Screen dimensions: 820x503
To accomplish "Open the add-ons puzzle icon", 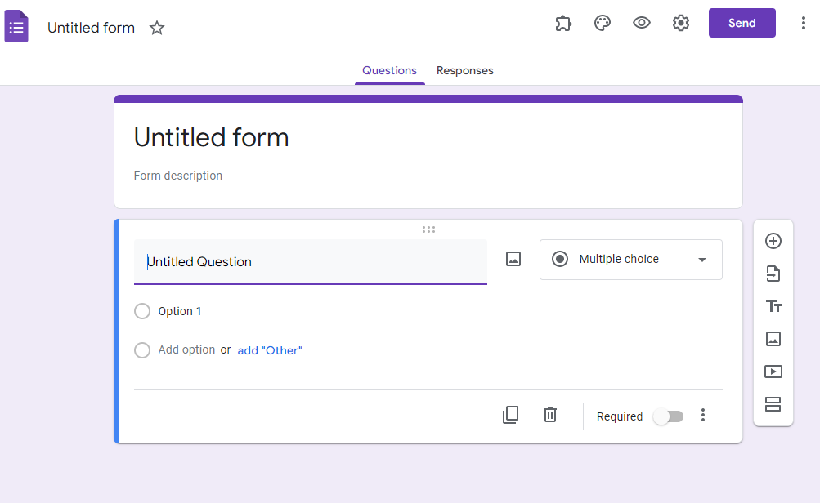I will (x=563, y=24).
